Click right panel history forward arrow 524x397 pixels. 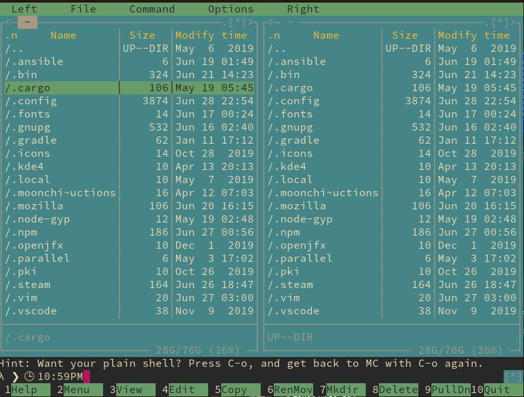(513, 22)
